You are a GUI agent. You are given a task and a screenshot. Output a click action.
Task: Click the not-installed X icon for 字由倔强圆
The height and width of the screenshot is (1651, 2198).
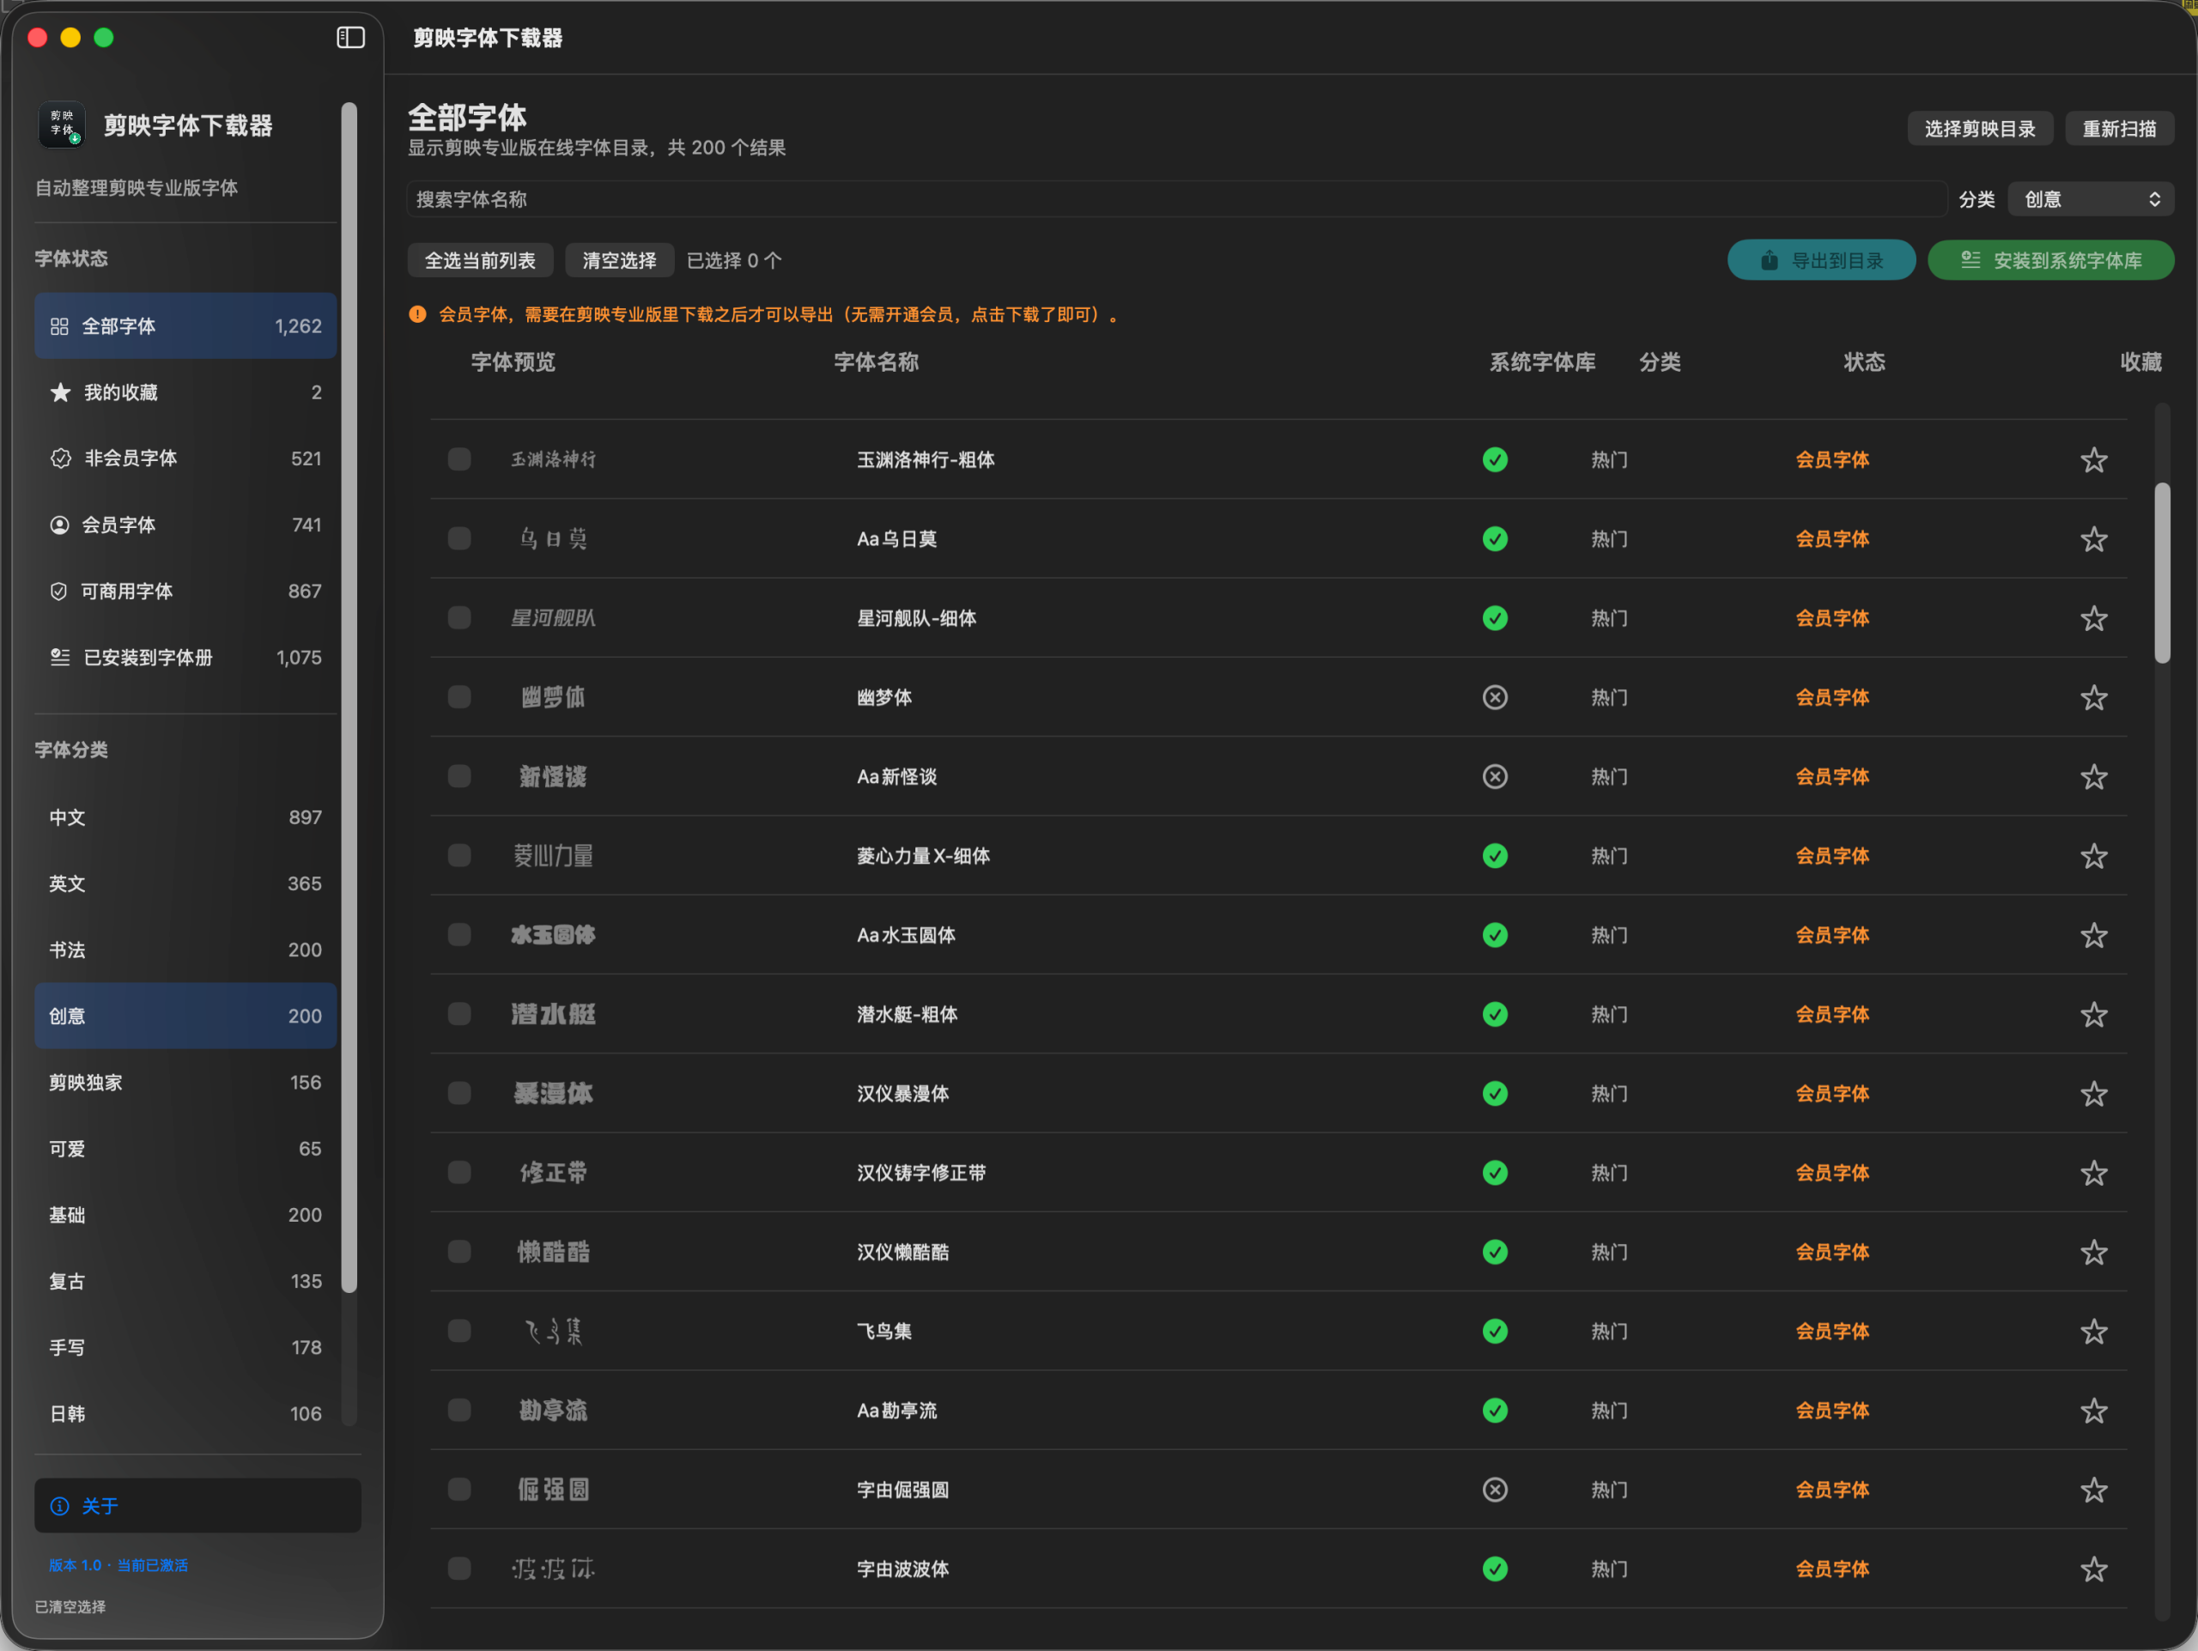(1495, 1489)
